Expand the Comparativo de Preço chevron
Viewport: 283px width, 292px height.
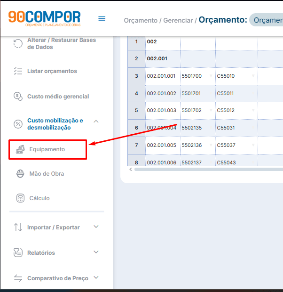[96, 277]
